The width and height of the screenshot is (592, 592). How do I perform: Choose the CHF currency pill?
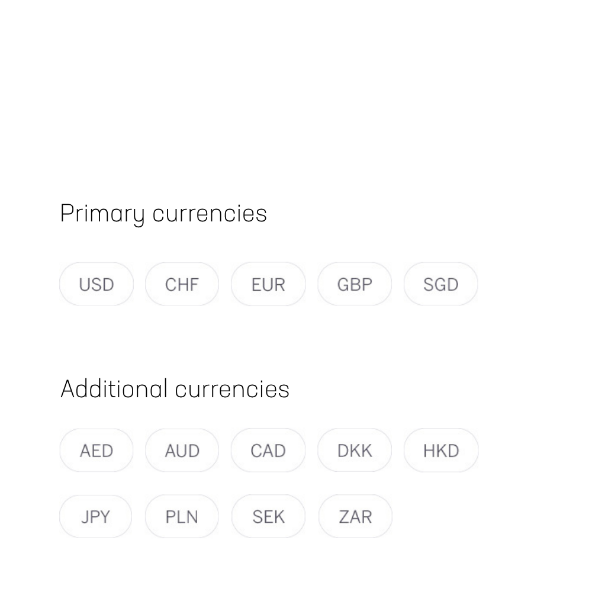[182, 284]
